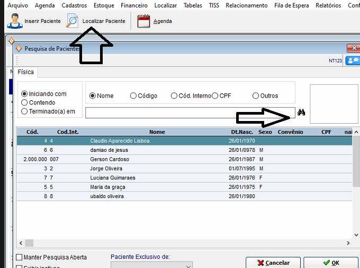
Task: Sort by the Nome column header
Action: tap(157, 132)
